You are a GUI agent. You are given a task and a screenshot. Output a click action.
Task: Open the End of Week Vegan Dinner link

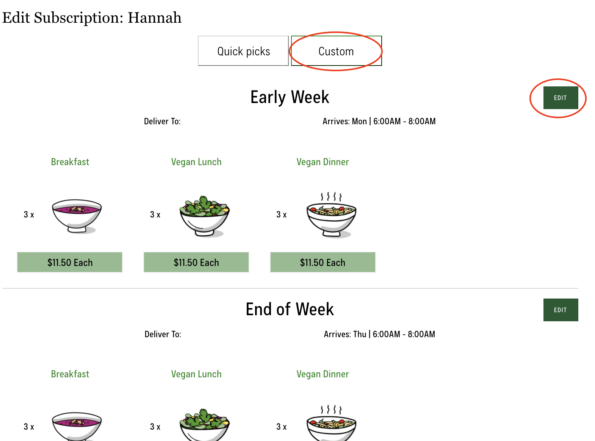click(323, 374)
